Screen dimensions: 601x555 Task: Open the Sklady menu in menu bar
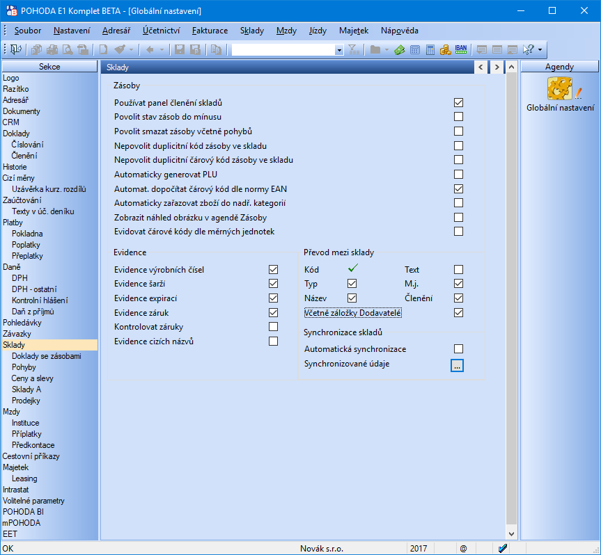click(252, 31)
